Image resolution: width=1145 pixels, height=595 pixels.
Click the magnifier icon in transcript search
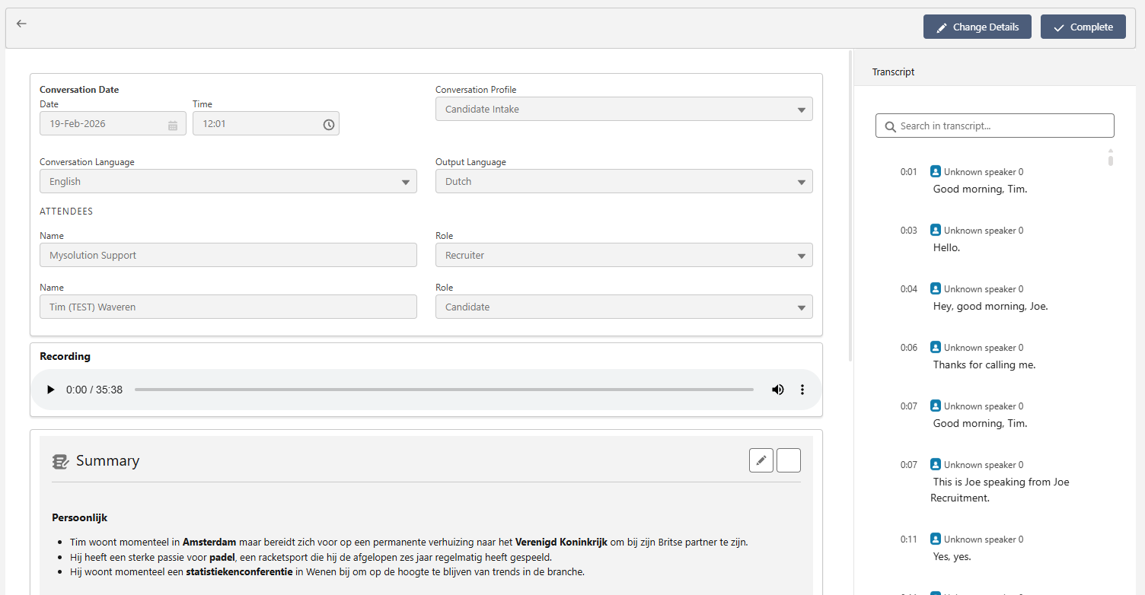(890, 126)
